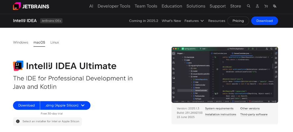Select the macOS tab
Viewport: 293px width, 132px height.
coord(39,43)
